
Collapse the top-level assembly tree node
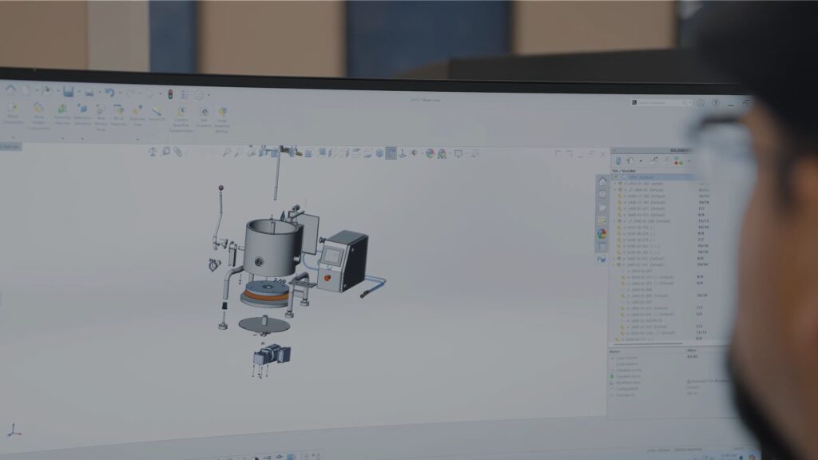coord(614,177)
